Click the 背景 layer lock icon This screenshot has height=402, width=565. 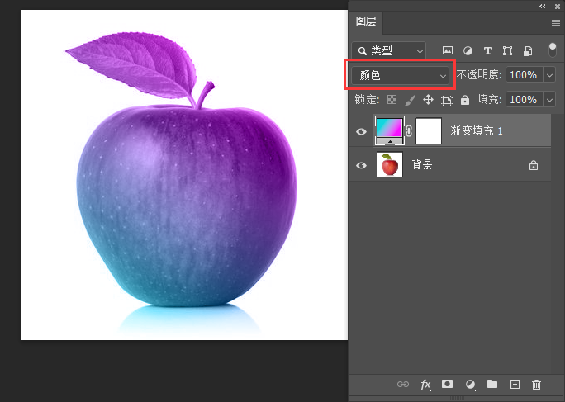click(x=534, y=165)
